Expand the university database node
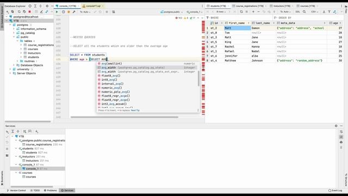The image size is (348, 196). pos(10,69)
